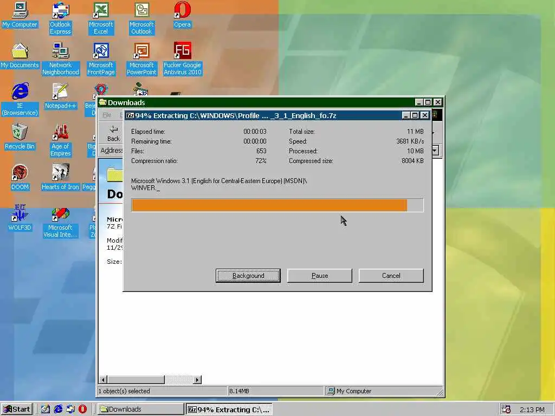555x416 pixels.
Task: Click the Speed value 3681 KB/s
Action: (410, 141)
